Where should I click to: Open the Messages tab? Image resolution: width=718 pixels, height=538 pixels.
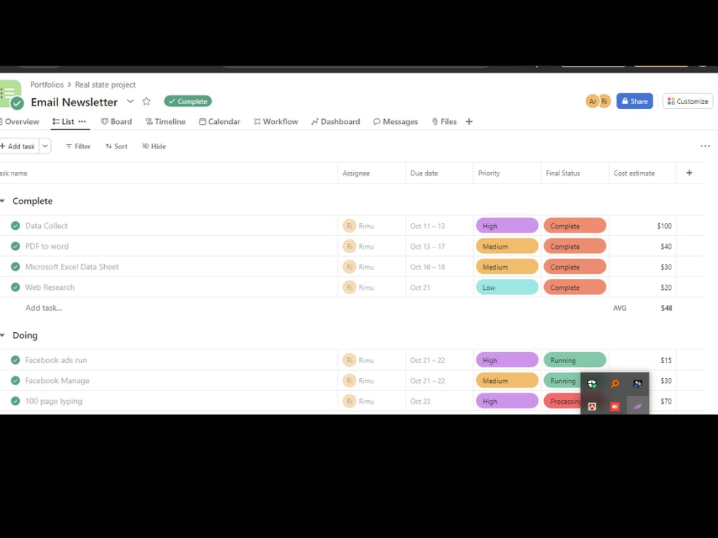pos(396,122)
